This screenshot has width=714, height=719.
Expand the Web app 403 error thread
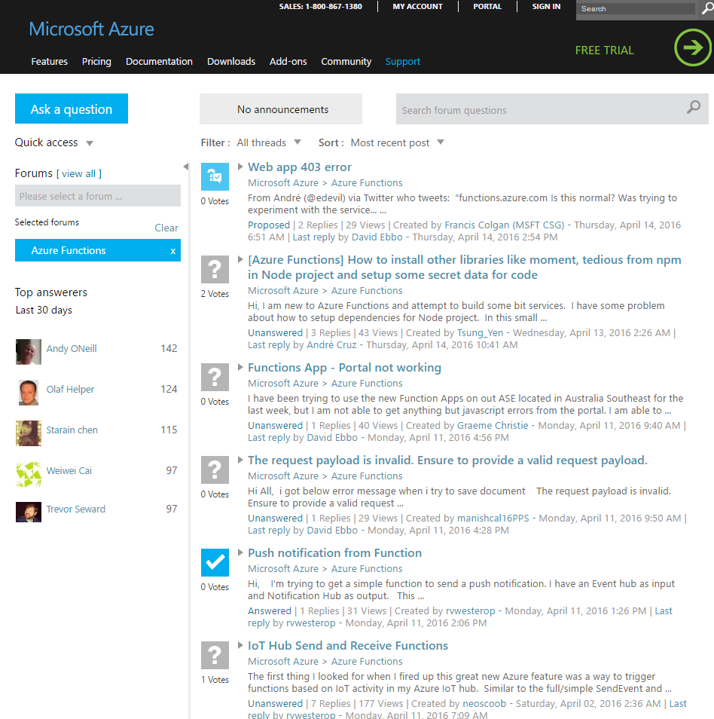[240, 167]
